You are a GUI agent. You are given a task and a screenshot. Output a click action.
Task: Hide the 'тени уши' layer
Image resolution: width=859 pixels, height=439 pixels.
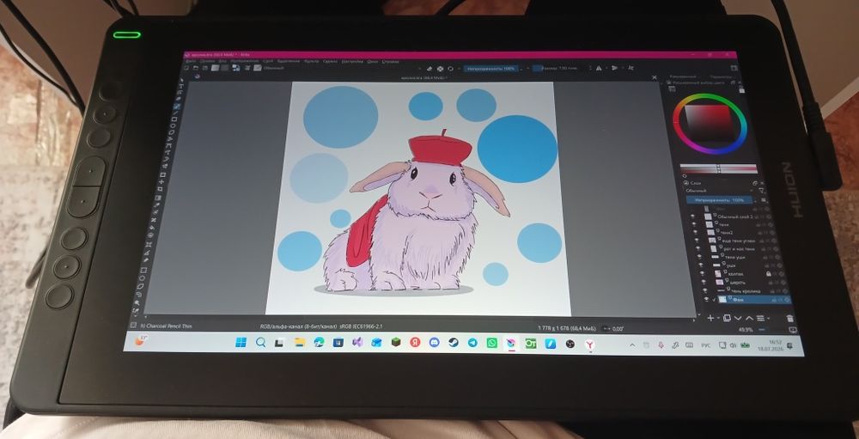coord(699,256)
